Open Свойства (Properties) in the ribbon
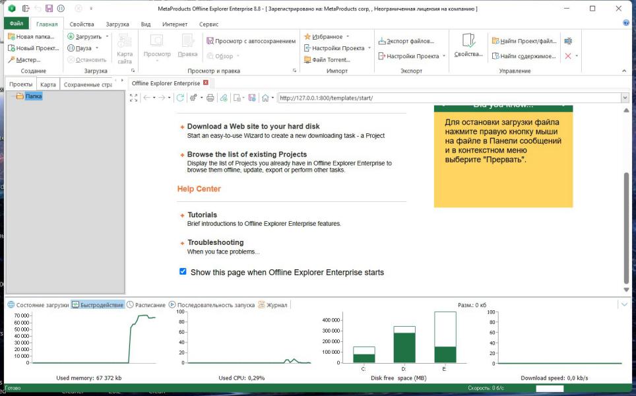636x396 pixels. 468,45
